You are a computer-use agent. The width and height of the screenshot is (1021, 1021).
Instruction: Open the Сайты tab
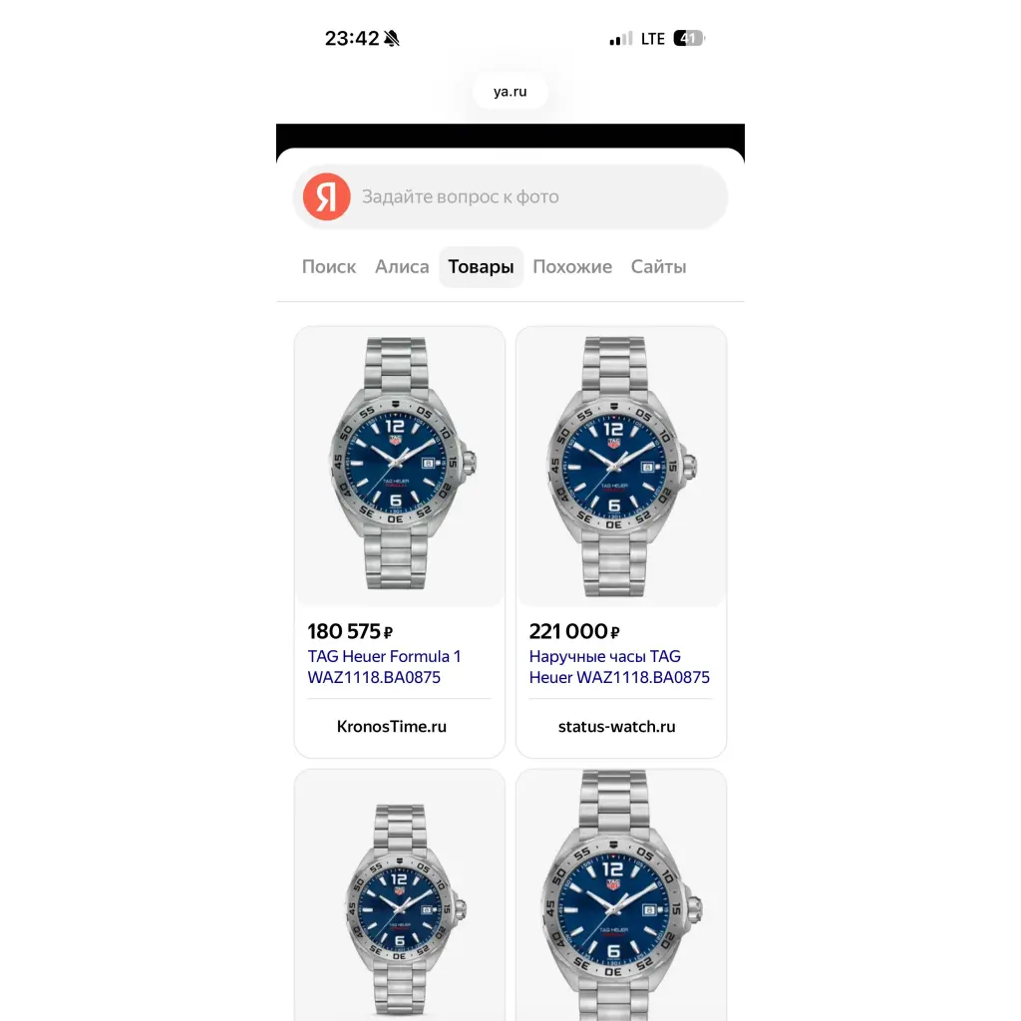pos(658,267)
